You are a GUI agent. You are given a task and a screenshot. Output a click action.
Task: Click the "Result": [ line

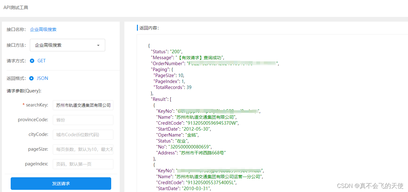tap(161, 99)
